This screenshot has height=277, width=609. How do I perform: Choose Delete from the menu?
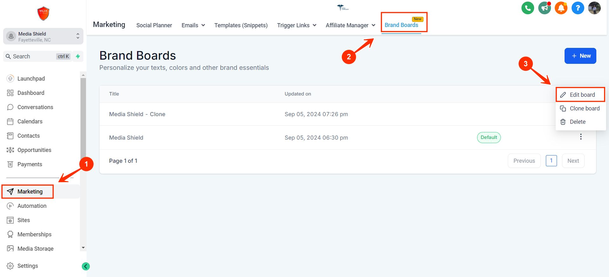coord(580,122)
